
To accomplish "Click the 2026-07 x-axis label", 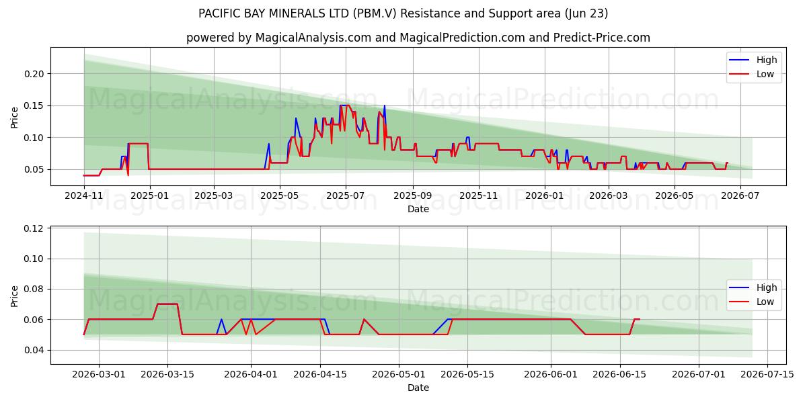I will point(740,195).
